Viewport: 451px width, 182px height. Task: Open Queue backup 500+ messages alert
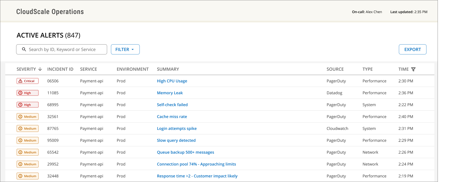point(185,152)
